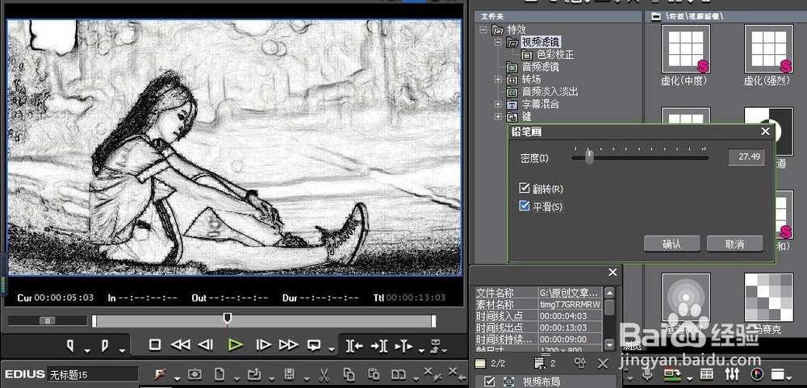This screenshot has width=807, height=388.
Task: Save project with floppy disk icon
Action: 289,374
